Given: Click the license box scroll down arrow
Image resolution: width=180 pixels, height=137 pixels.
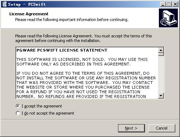Looking at the screenshot, I should [161, 96].
